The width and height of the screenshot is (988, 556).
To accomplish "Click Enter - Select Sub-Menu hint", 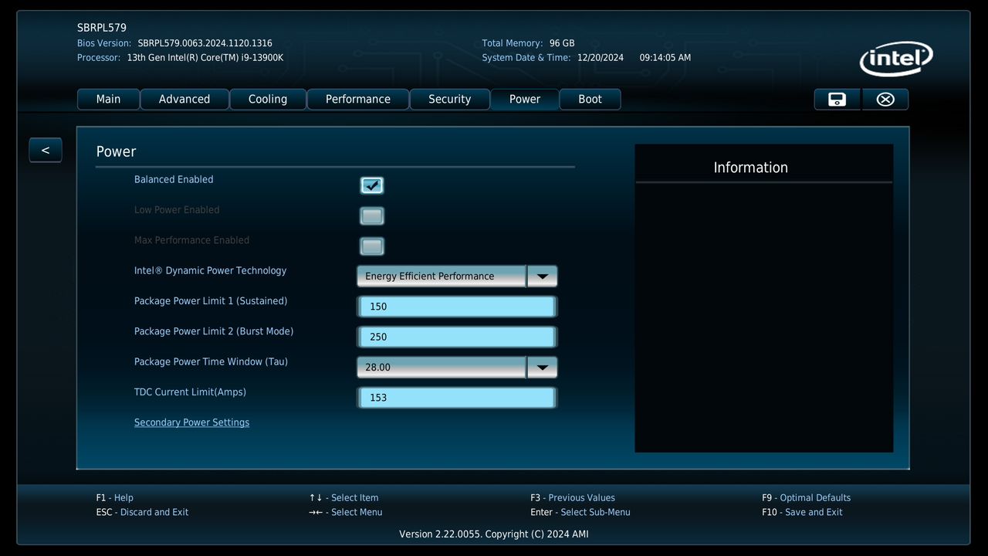I will click(x=580, y=513).
